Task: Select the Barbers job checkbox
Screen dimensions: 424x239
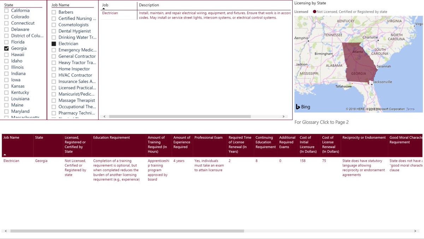Action: (54, 12)
